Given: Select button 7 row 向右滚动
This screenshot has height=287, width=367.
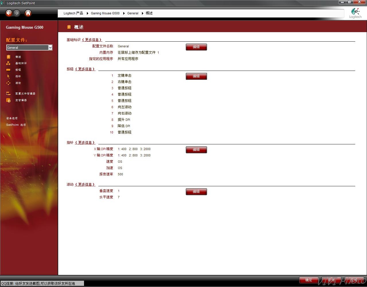Looking at the screenshot, I should click(x=124, y=113).
